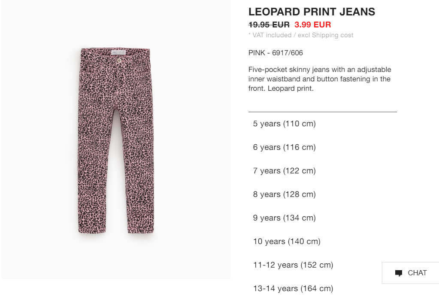This screenshot has height=295, width=439.
Task: Click the LEOPARD PRINT JEANS title
Action: coord(312,12)
